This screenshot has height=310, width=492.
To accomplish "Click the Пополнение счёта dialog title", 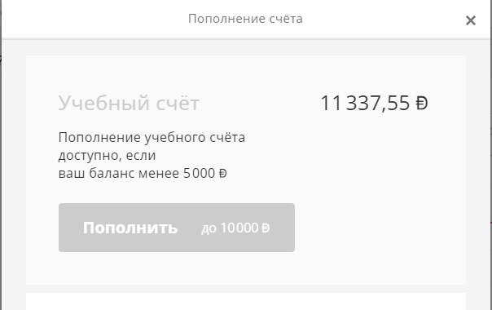I will click(245, 19).
